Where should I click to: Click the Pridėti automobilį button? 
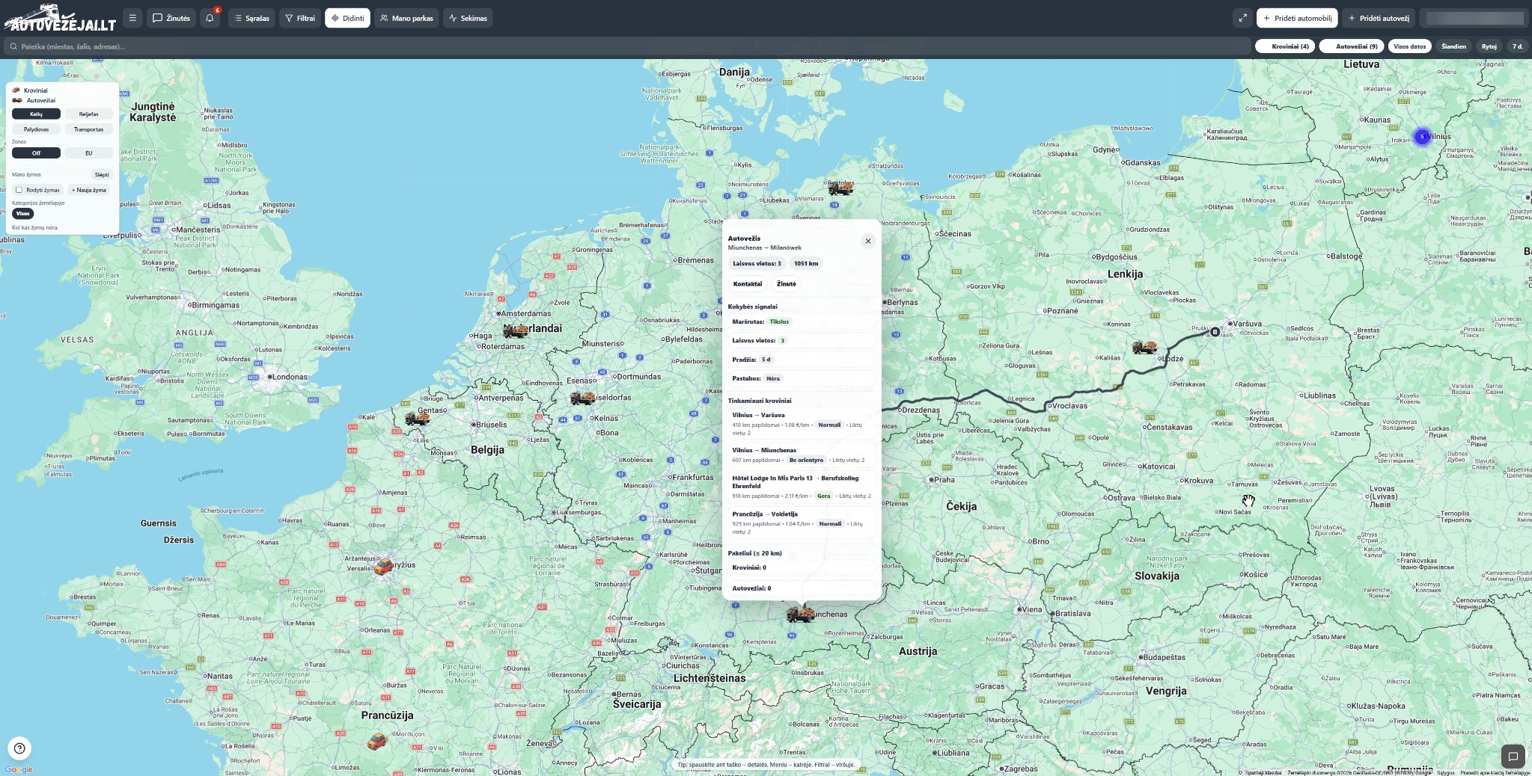click(x=1296, y=18)
